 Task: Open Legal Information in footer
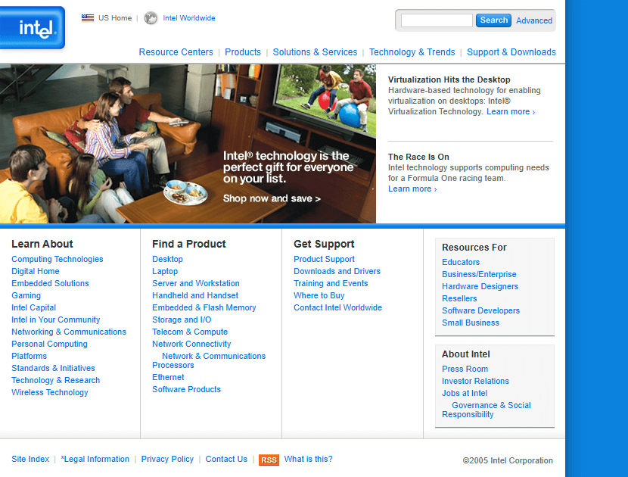click(x=95, y=459)
